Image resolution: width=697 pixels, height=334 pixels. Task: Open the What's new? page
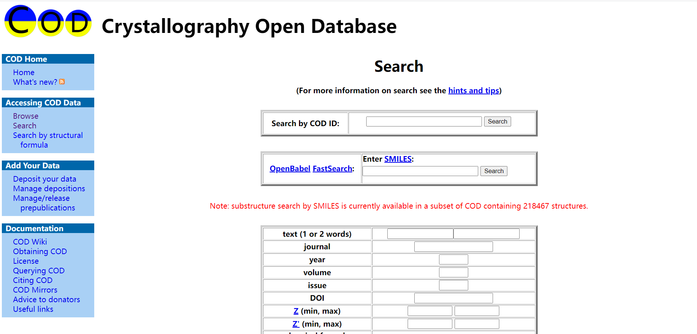pos(34,82)
